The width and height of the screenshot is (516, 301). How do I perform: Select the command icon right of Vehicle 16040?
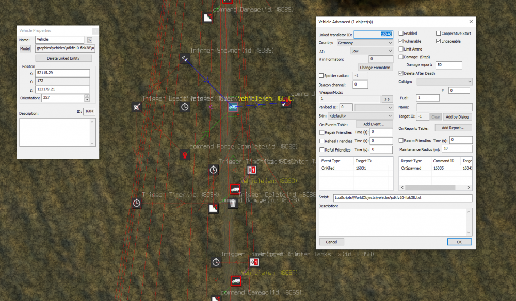coord(286,103)
